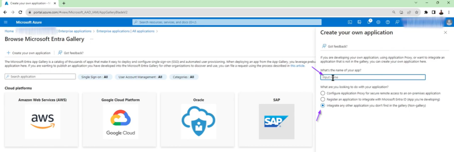This screenshot has height=152, width=454.
Task: Share this page using the address bar icon
Action: click(x=409, y=12)
